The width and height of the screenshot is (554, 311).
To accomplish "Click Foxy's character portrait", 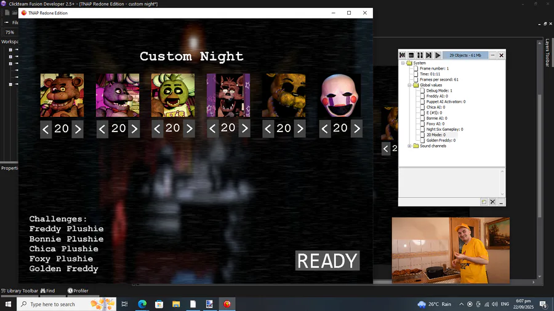I will pyautogui.click(x=228, y=95).
